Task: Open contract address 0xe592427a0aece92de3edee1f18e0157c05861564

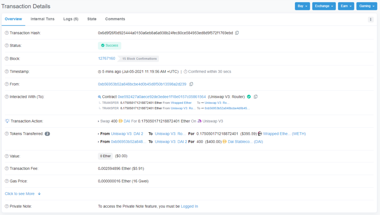Action: [x=162, y=97]
